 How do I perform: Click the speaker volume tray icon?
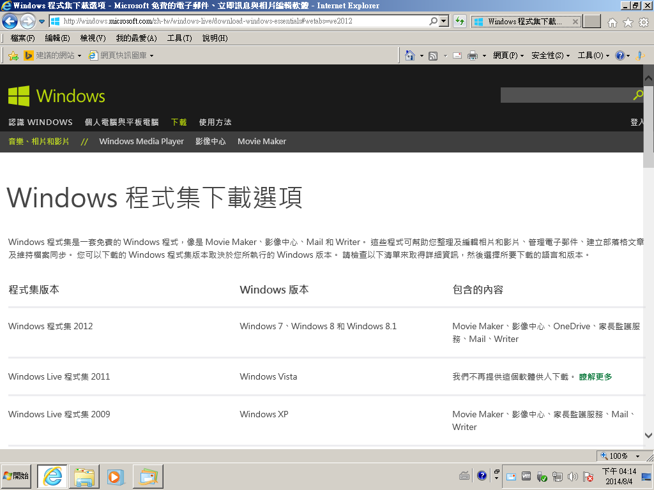pos(573,476)
